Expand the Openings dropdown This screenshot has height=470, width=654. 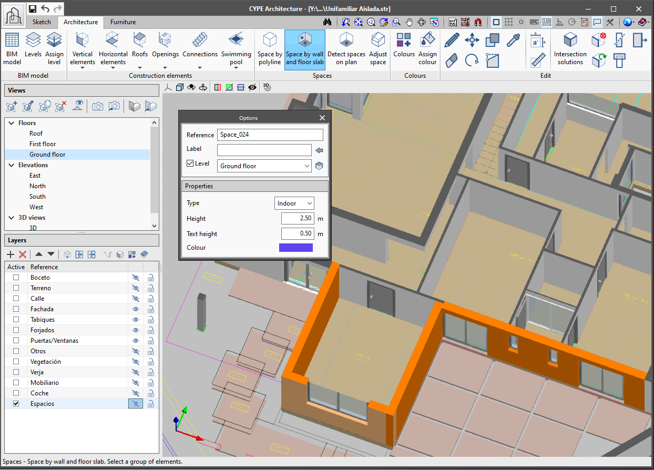[x=166, y=67]
